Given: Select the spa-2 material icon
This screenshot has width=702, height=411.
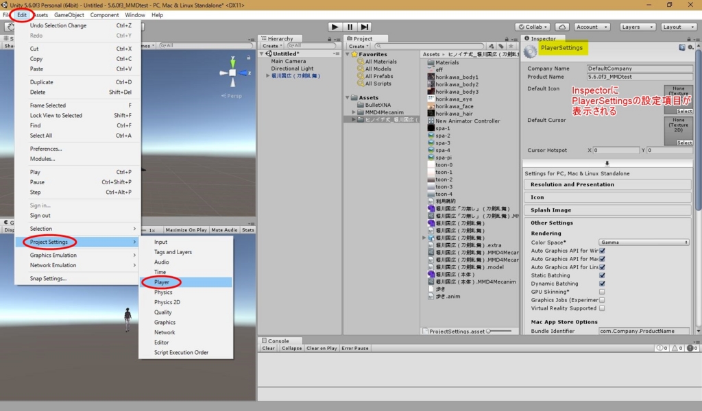Looking at the screenshot, I should click(431, 136).
